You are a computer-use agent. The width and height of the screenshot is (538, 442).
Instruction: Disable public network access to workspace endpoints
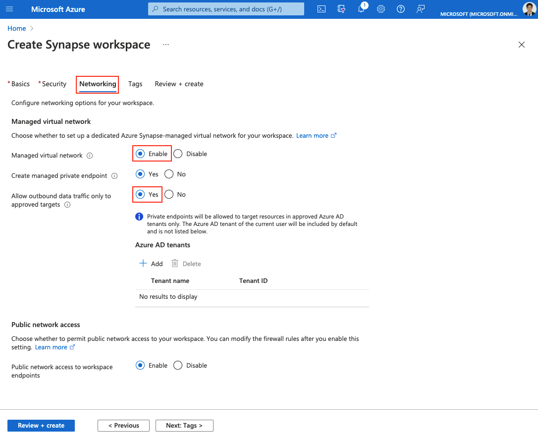(178, 365)
